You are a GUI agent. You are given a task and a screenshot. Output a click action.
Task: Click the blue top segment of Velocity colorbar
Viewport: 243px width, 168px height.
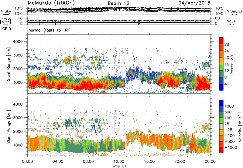221,103
